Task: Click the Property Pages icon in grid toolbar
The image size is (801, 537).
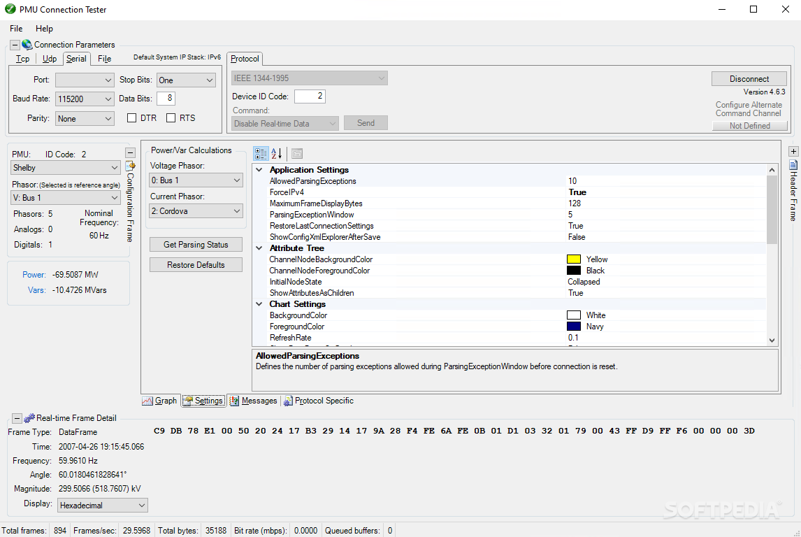Action: (297, 153)
